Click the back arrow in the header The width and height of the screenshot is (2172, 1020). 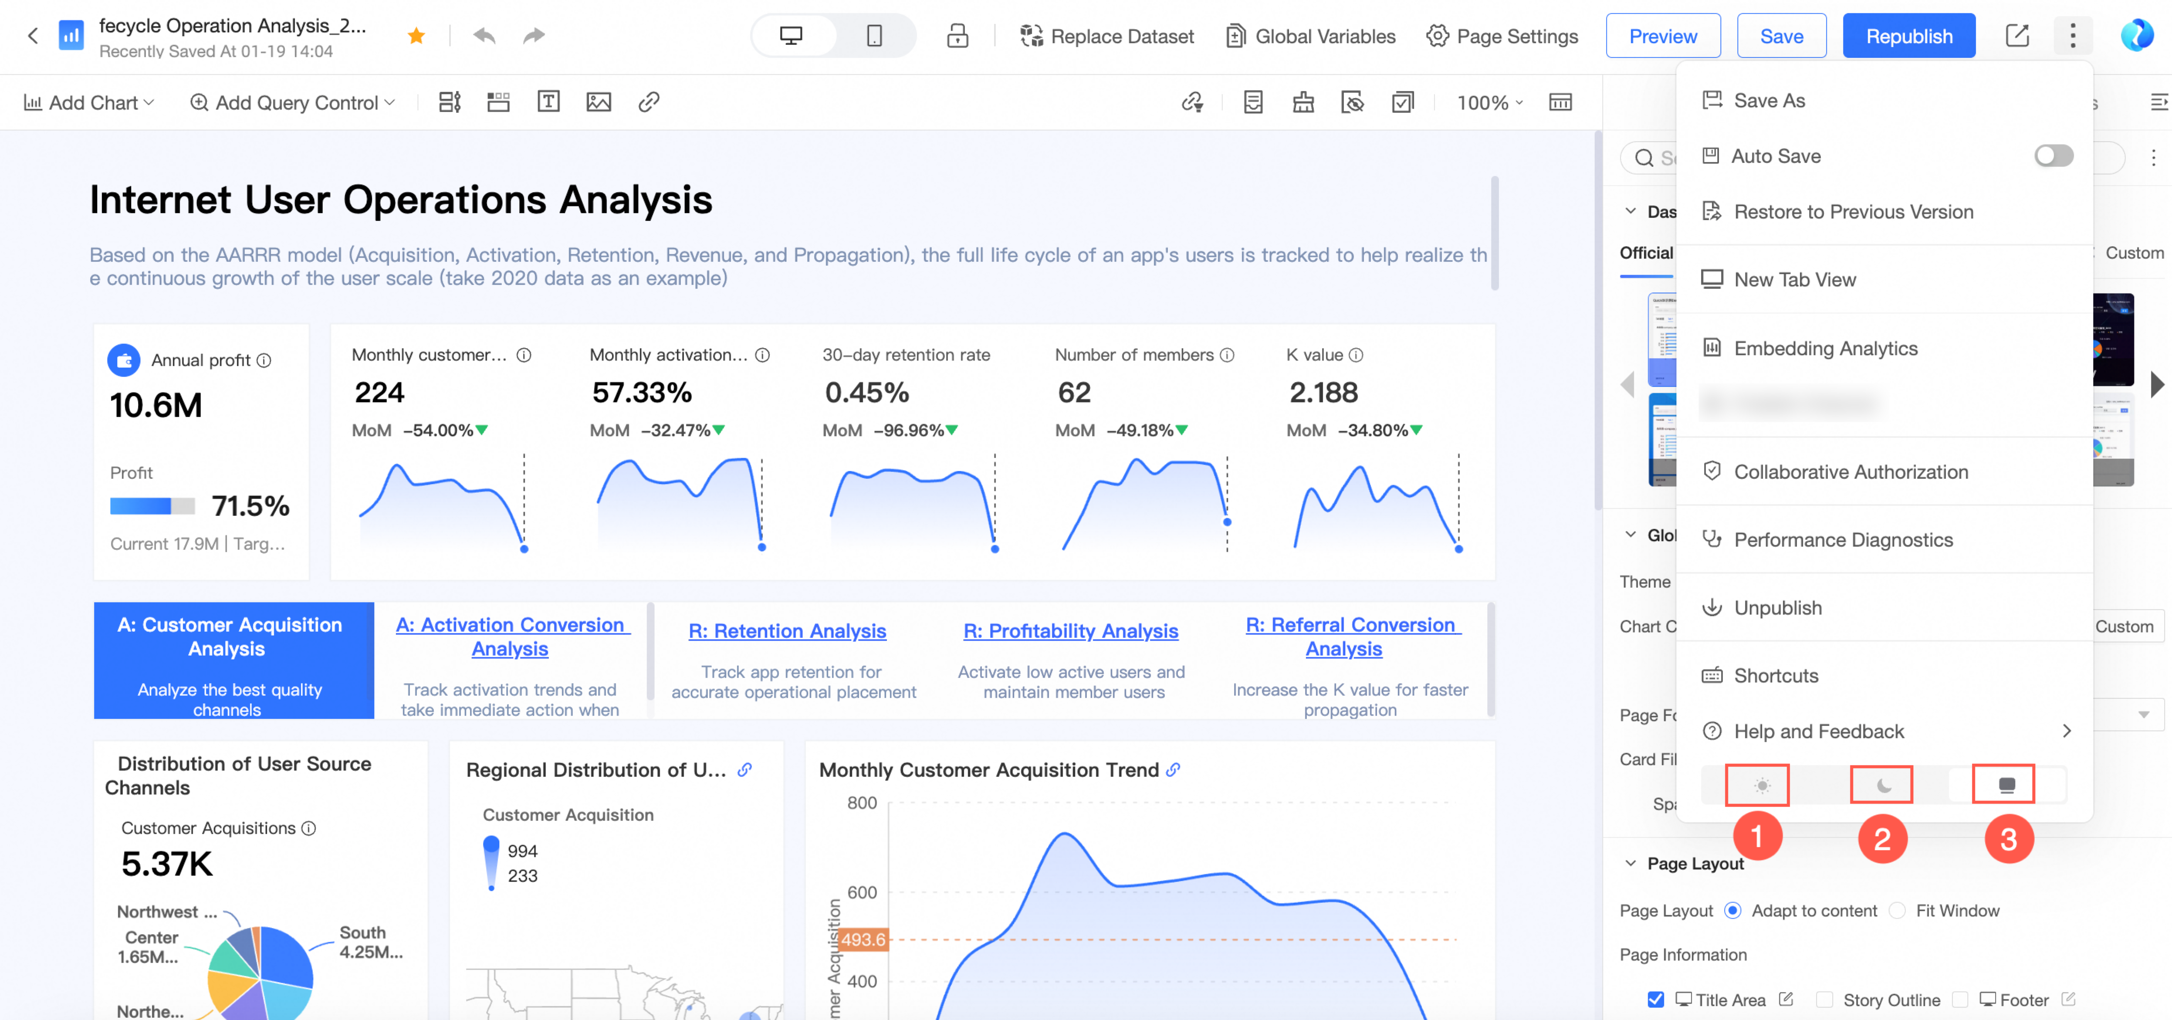[33, 35]
